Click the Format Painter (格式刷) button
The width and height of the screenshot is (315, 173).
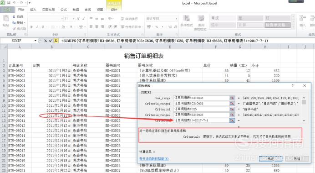pyautogui.click(x=19, y=29)
